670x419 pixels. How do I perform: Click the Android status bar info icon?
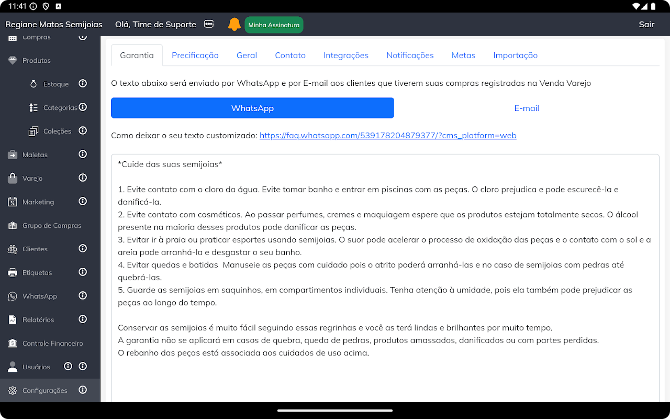point(33,6)
